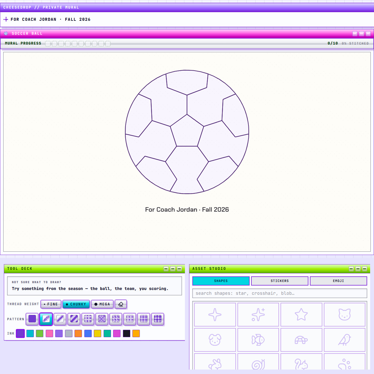Choose the crosshatch plaid pattern
Viewport: 374px width, 374px height.
tap(102, 319)
